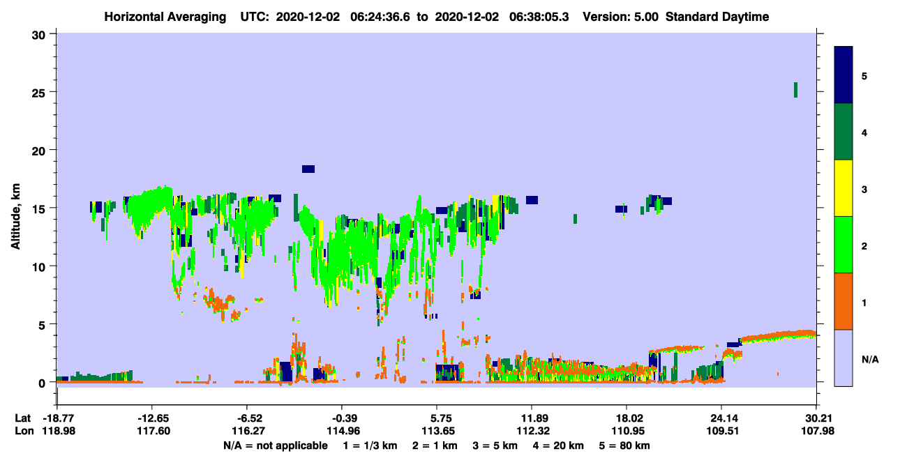Click the isolated green feature near 25 km
Image resolution: width=907 pixels, height=465 pixels.
point(795,90)
